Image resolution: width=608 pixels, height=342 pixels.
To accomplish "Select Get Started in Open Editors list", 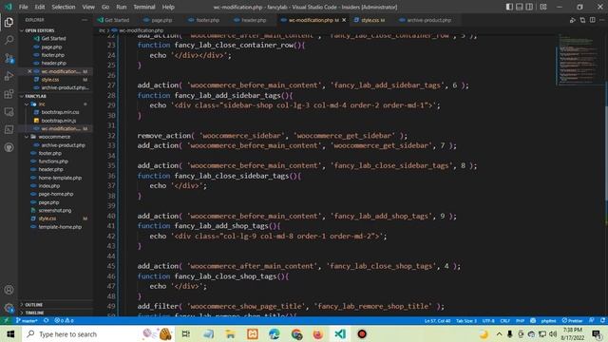I will tap(53, 38).
